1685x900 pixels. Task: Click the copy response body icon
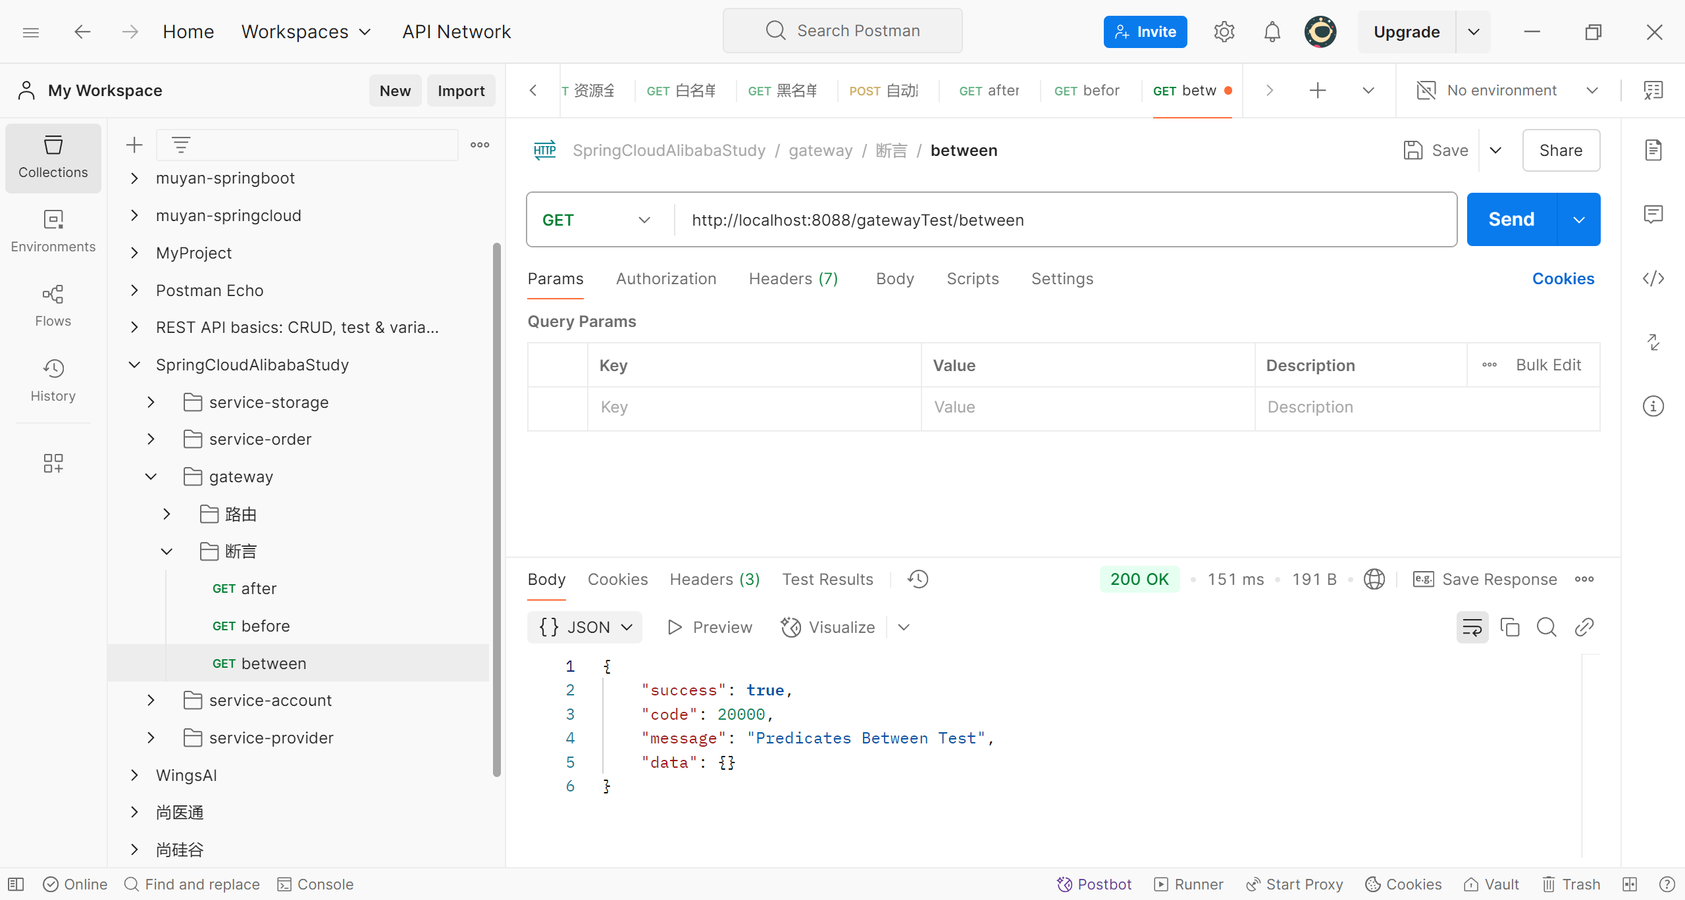(1509, 627)
